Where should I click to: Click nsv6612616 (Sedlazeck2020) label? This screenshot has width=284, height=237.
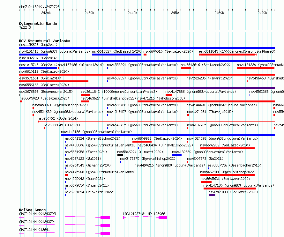206,65
